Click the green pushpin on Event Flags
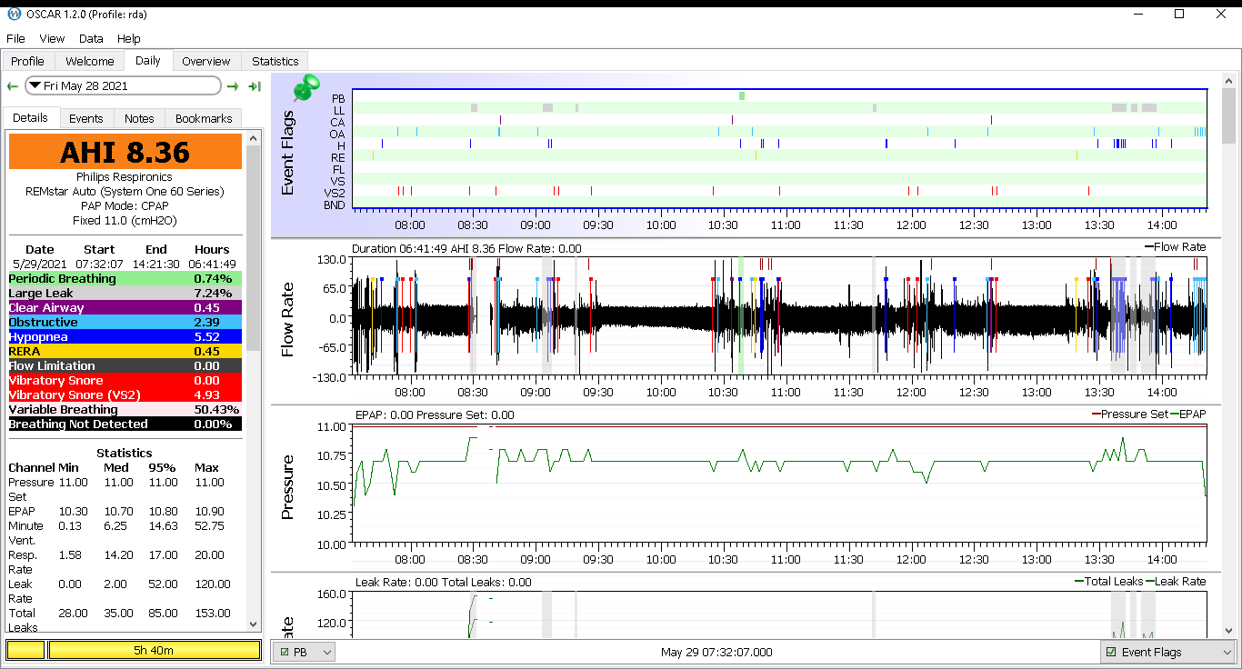The width and height of the screenshot is (1242, 669). point(305,88)
